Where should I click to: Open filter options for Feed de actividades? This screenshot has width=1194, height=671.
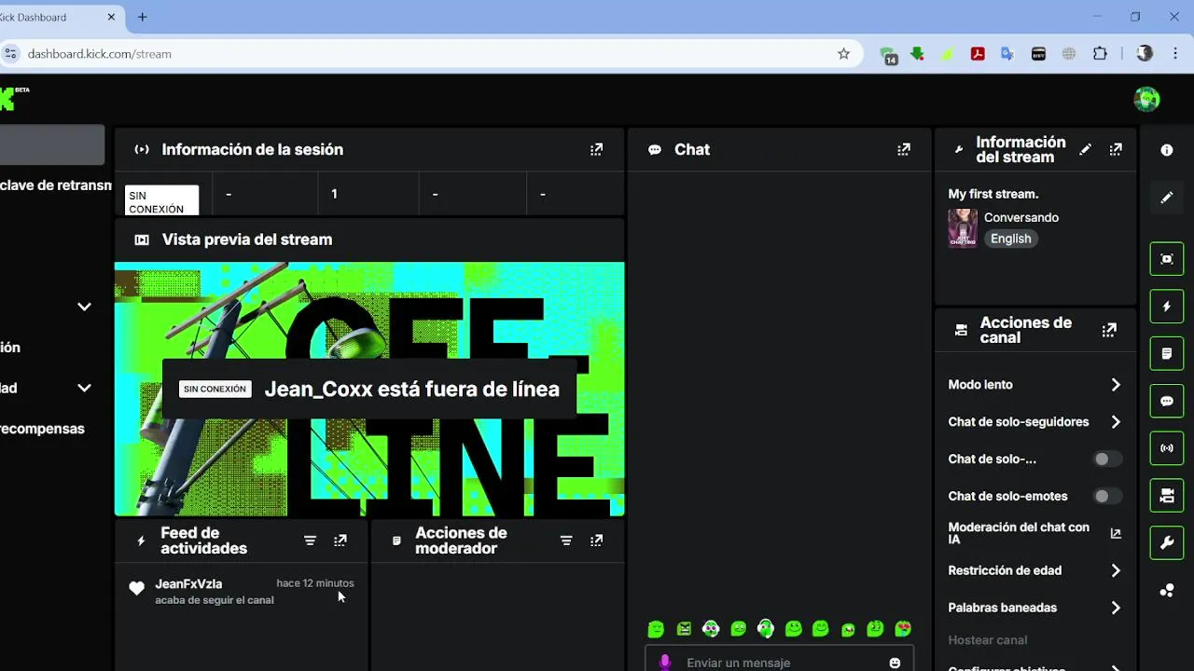(311, 541)
